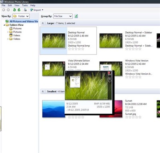The image size is (160, 153).
Task: Click the Sunset.jpg file name
Action: pos(130,114)
